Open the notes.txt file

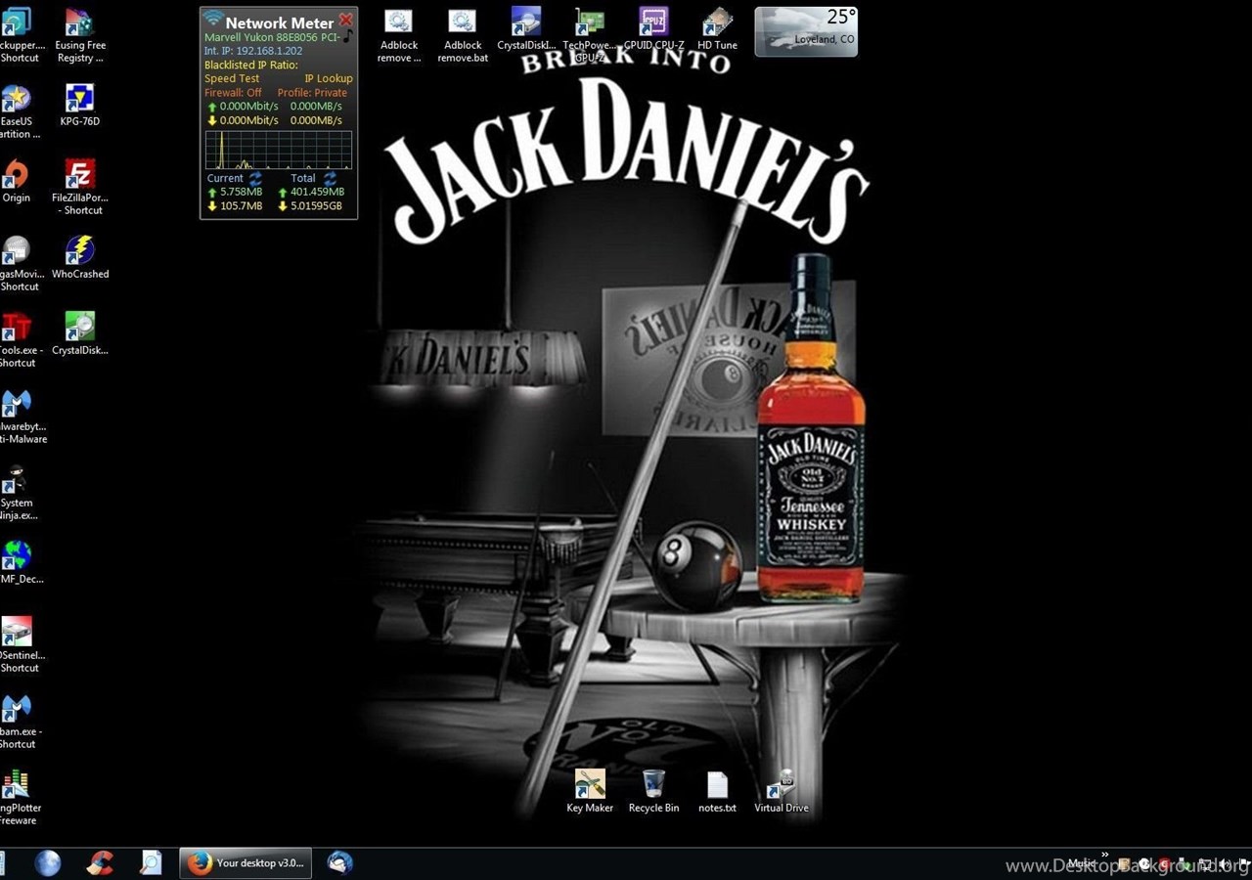(x=717, y=785)
